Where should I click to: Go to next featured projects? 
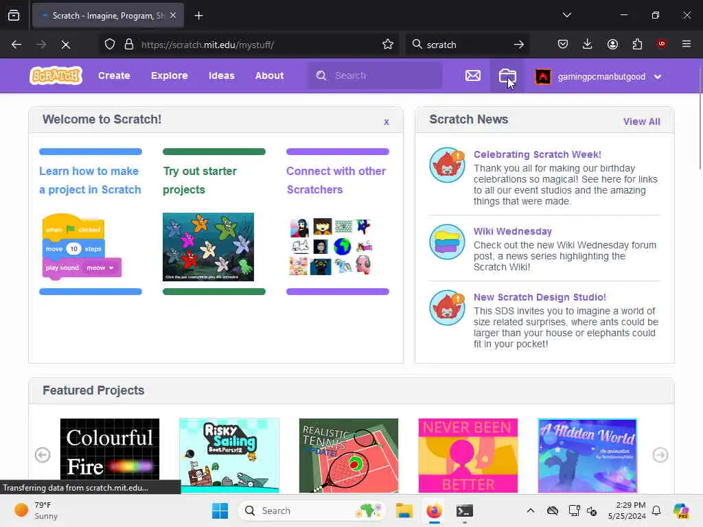point(660,455)
